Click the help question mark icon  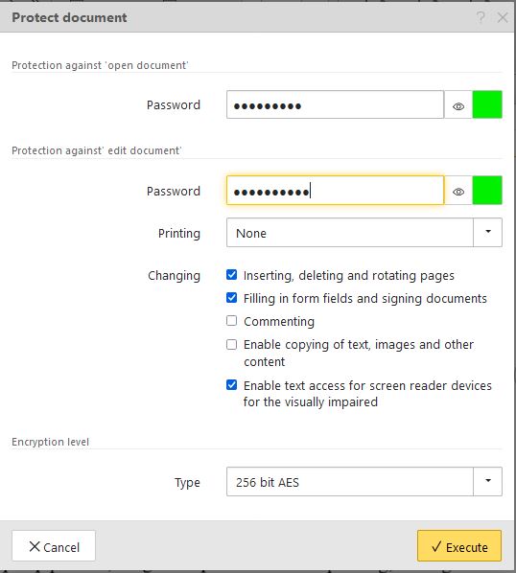481,17
